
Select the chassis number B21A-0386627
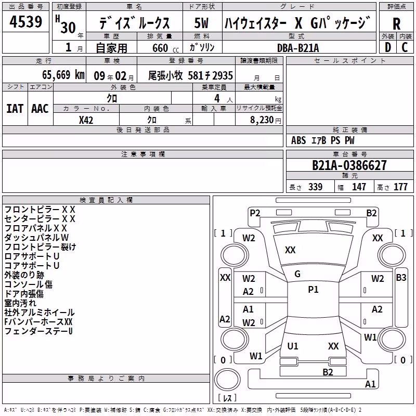(x=349, y=165)
